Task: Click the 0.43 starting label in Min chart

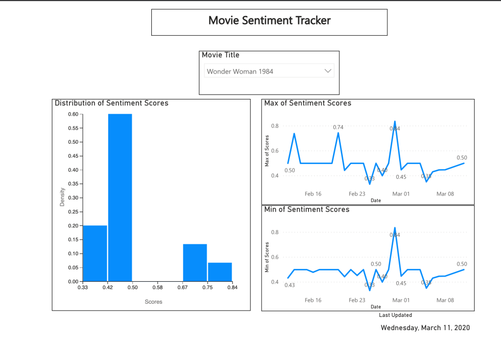Action: (x=289, y=285)
